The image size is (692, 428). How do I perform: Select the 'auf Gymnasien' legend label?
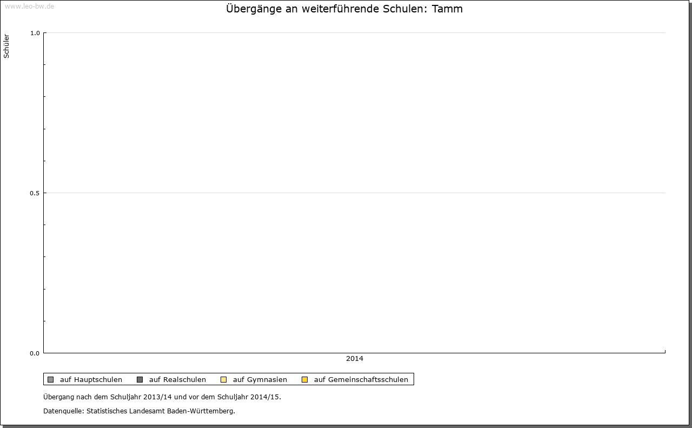coord(259,379)
